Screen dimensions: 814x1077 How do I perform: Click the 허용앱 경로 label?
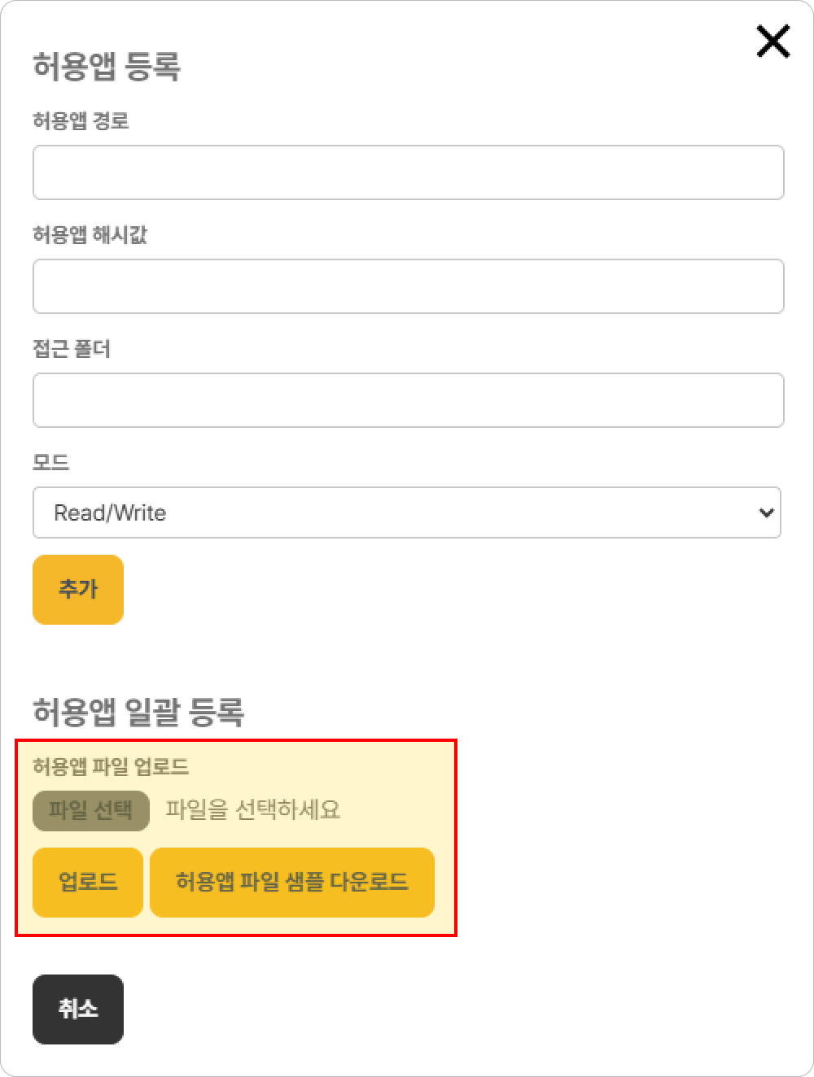coord(81,121)
